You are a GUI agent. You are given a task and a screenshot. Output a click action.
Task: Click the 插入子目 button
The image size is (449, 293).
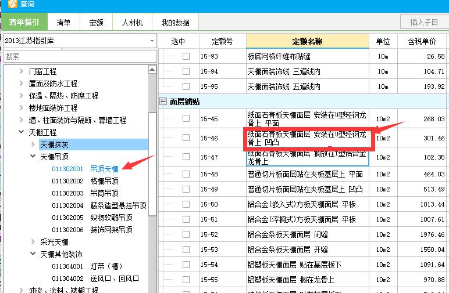coord(424,22)
